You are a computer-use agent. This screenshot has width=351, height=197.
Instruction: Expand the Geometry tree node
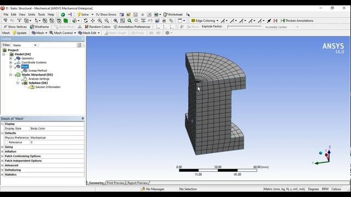(x=10, y=59)
